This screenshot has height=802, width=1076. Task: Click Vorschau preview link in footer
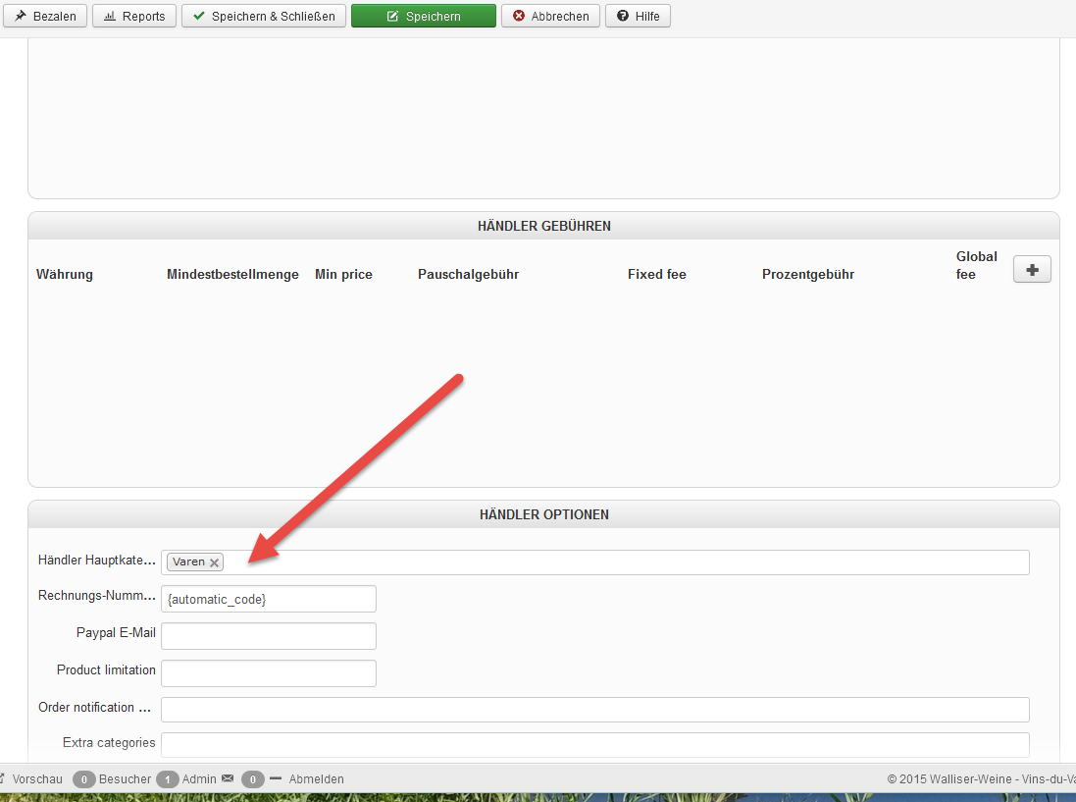[37, 779]
